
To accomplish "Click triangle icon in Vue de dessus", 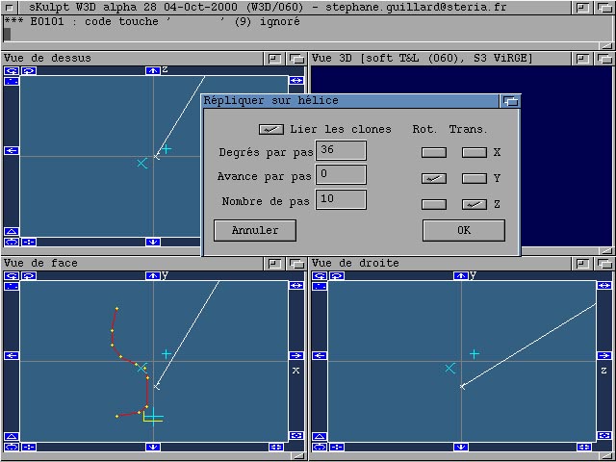I will click(12, 232).
